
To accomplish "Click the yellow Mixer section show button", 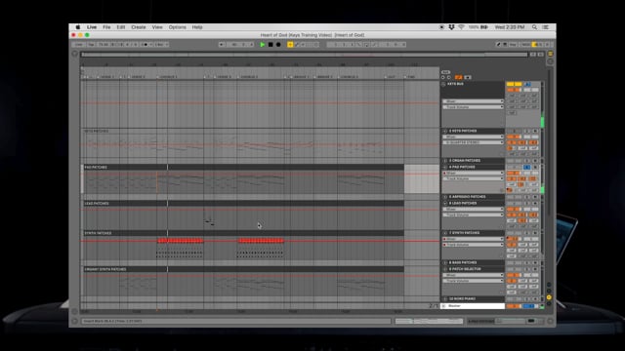I will click(x=549, y=297).
